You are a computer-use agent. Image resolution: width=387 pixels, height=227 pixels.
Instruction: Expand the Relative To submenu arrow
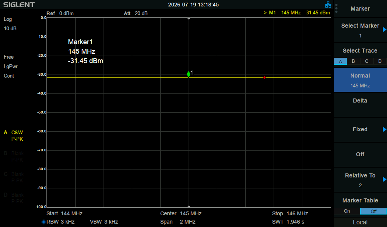click(384, 179)
